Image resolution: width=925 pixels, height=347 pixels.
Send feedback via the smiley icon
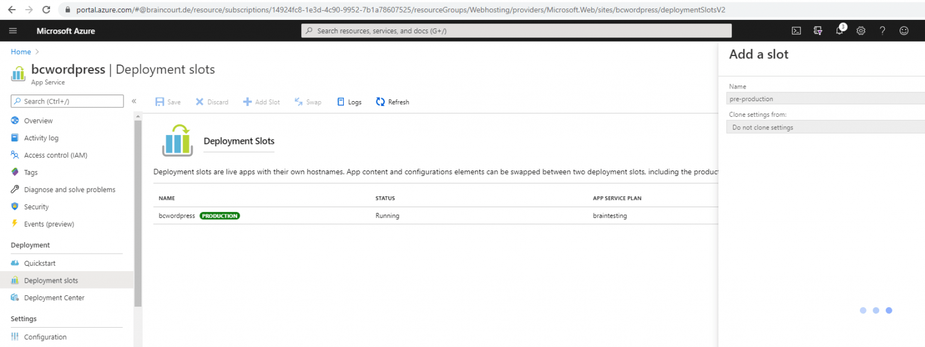coord(904,31)
